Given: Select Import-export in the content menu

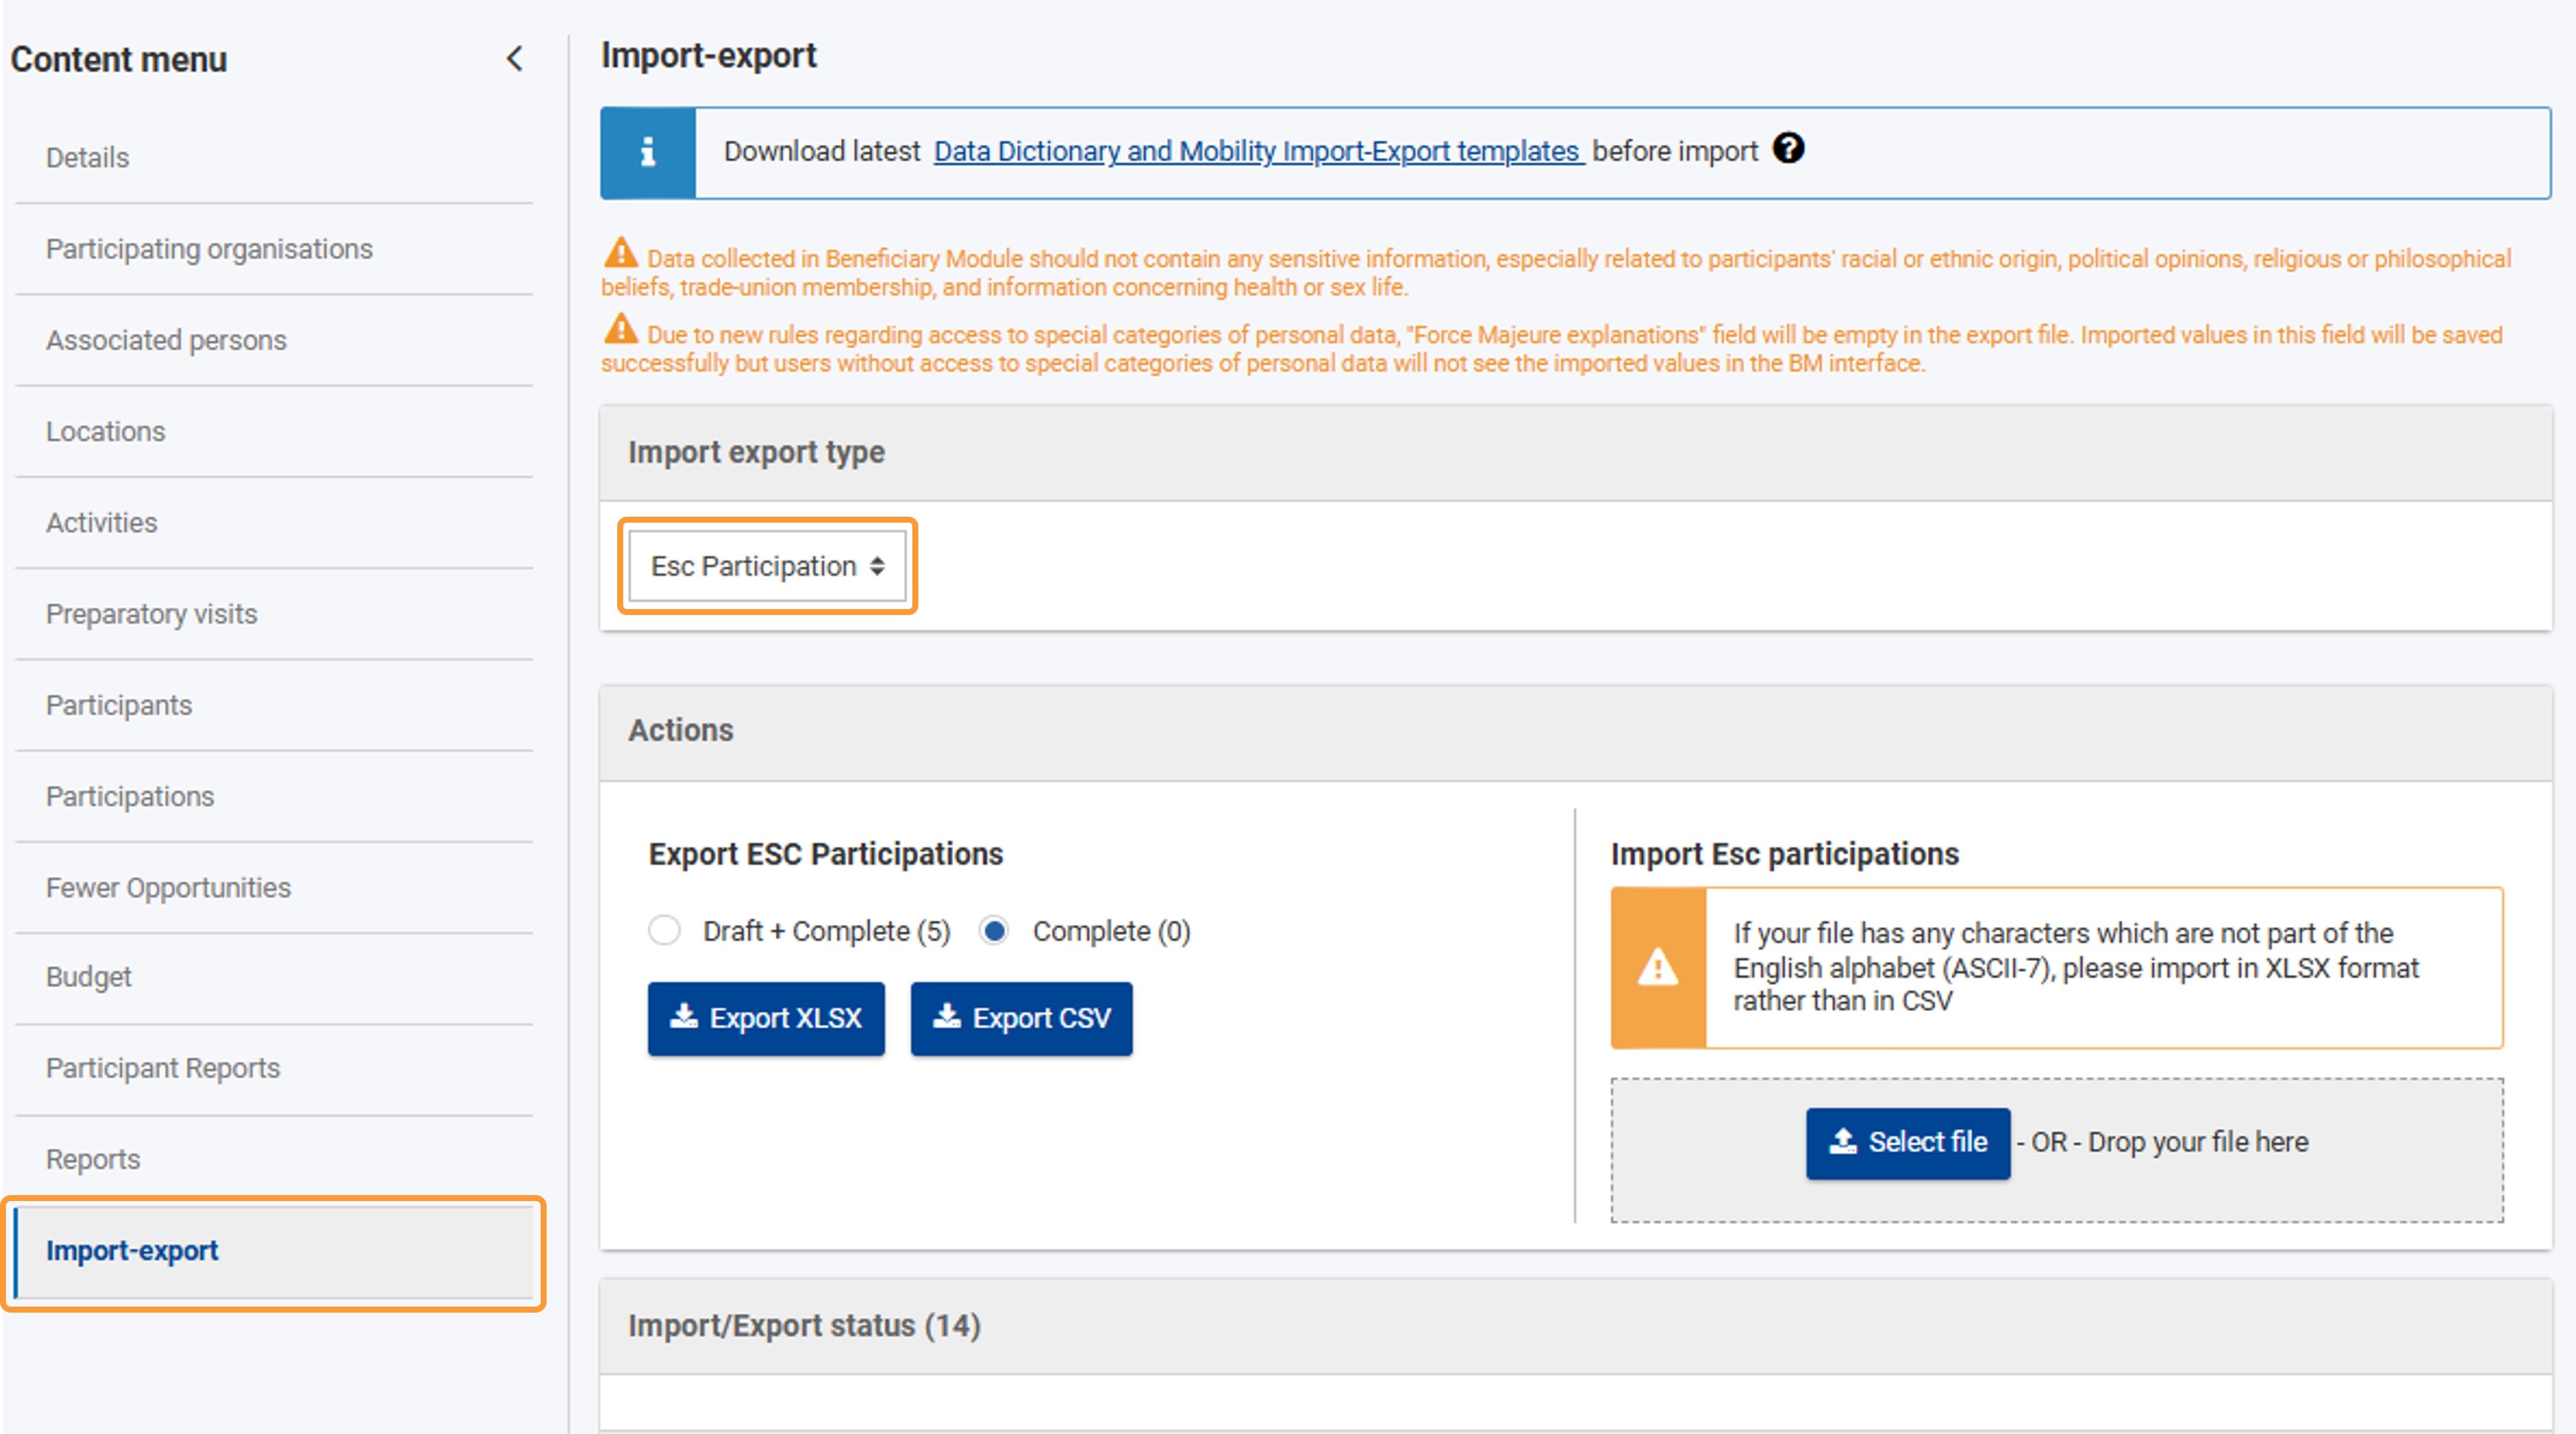Looking at the screenshot, I should point(274,1251).
